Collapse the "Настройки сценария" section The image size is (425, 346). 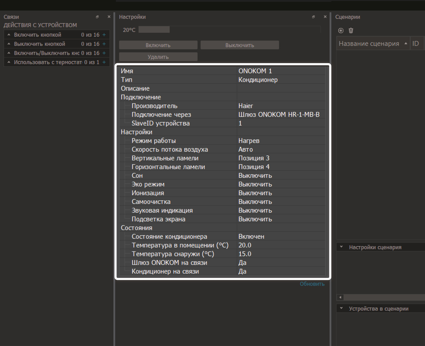point(341,247)
